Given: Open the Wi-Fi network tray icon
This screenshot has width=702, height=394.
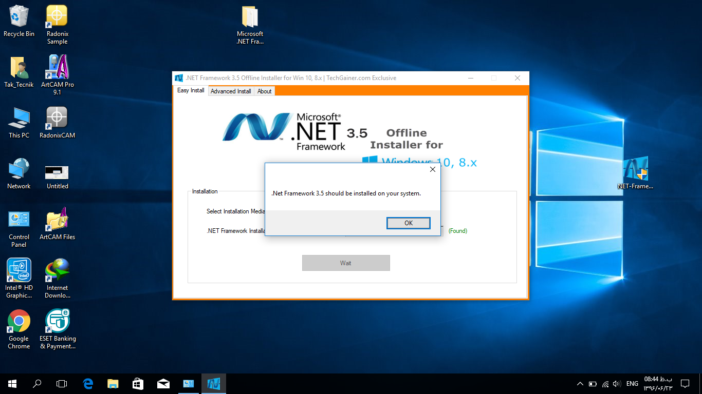Looking at the screenshot, I should coord(605,384).
